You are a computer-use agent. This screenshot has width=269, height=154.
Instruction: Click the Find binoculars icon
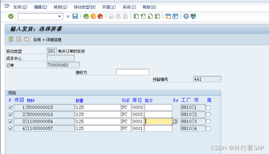118,16
